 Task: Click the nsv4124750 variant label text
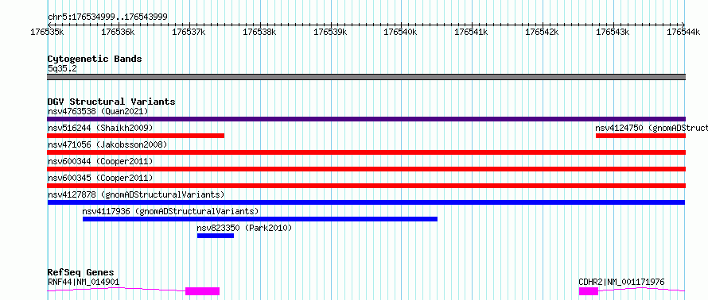pos(652,128)
